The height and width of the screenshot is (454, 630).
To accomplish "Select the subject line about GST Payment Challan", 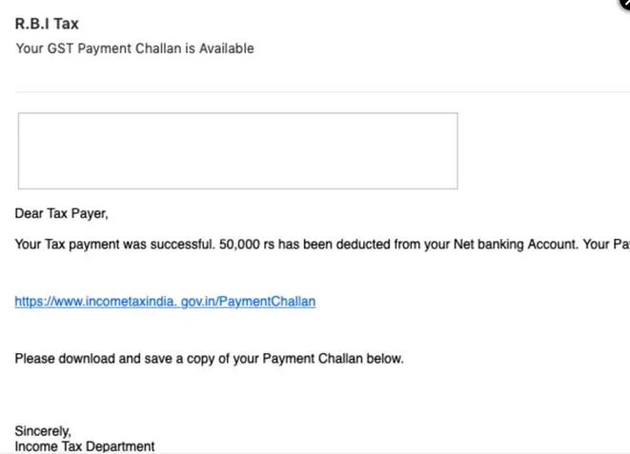I will click(x=134, y=49).
